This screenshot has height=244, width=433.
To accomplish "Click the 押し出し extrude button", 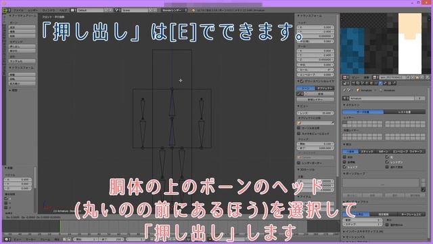I will [22, 47].
